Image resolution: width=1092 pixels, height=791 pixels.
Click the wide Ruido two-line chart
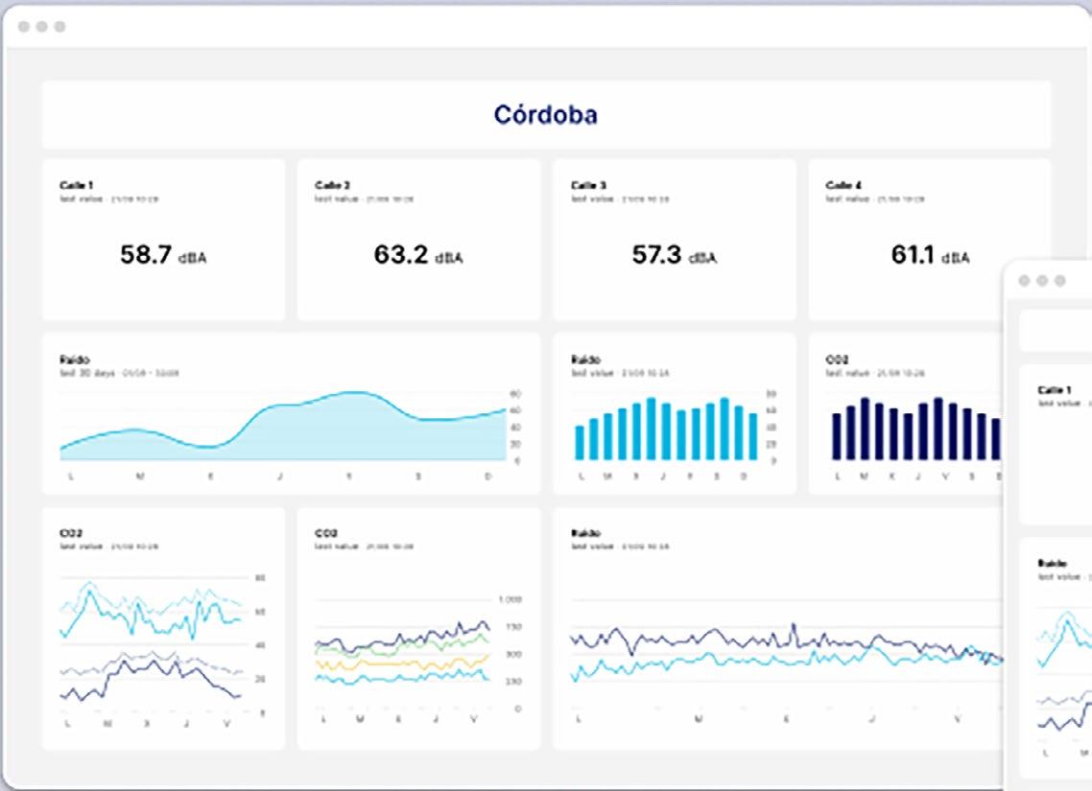tap(778, 629)
